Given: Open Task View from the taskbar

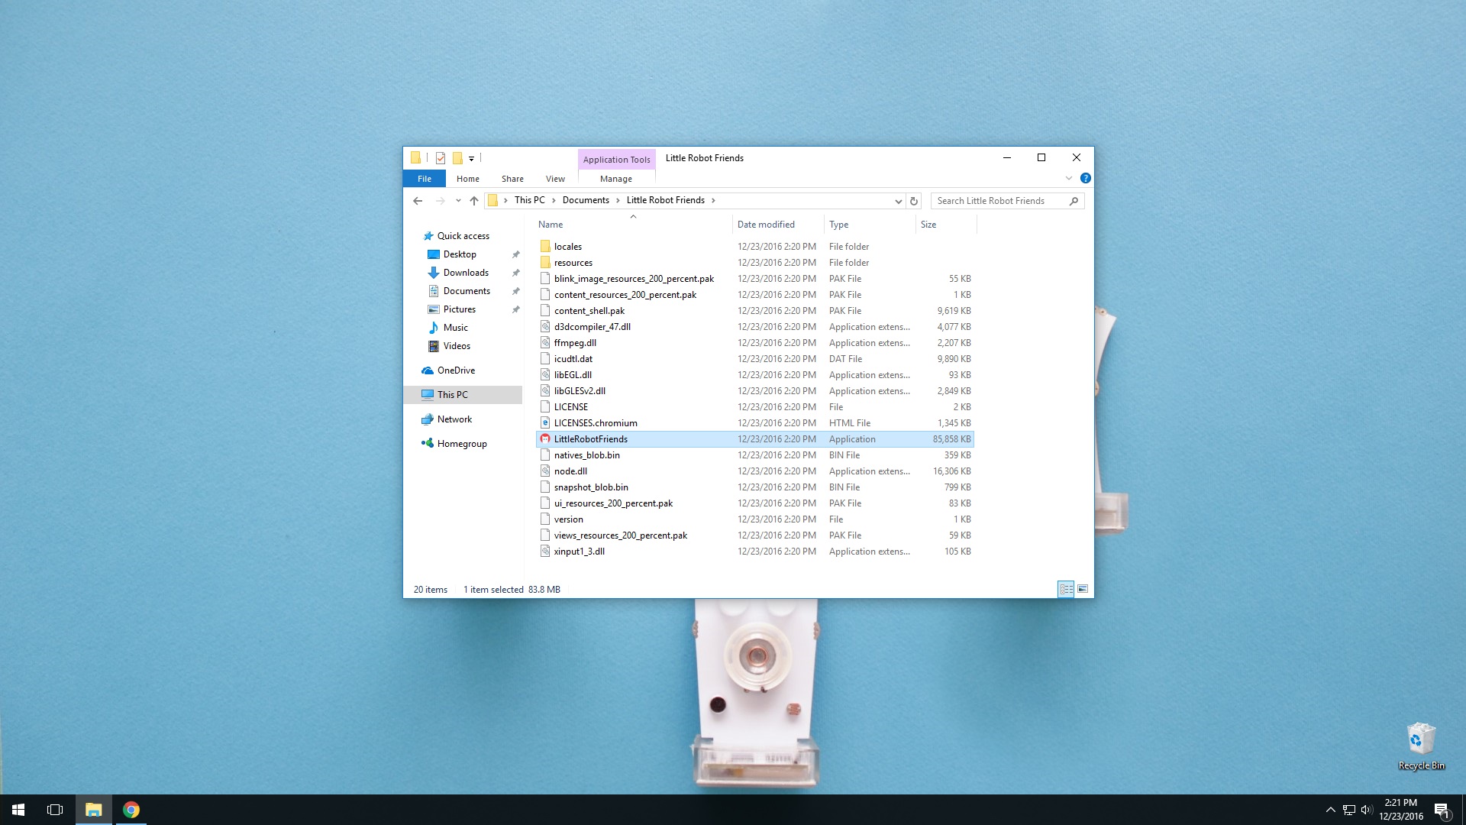Looking at the screenshot, I should coord(55,810).
